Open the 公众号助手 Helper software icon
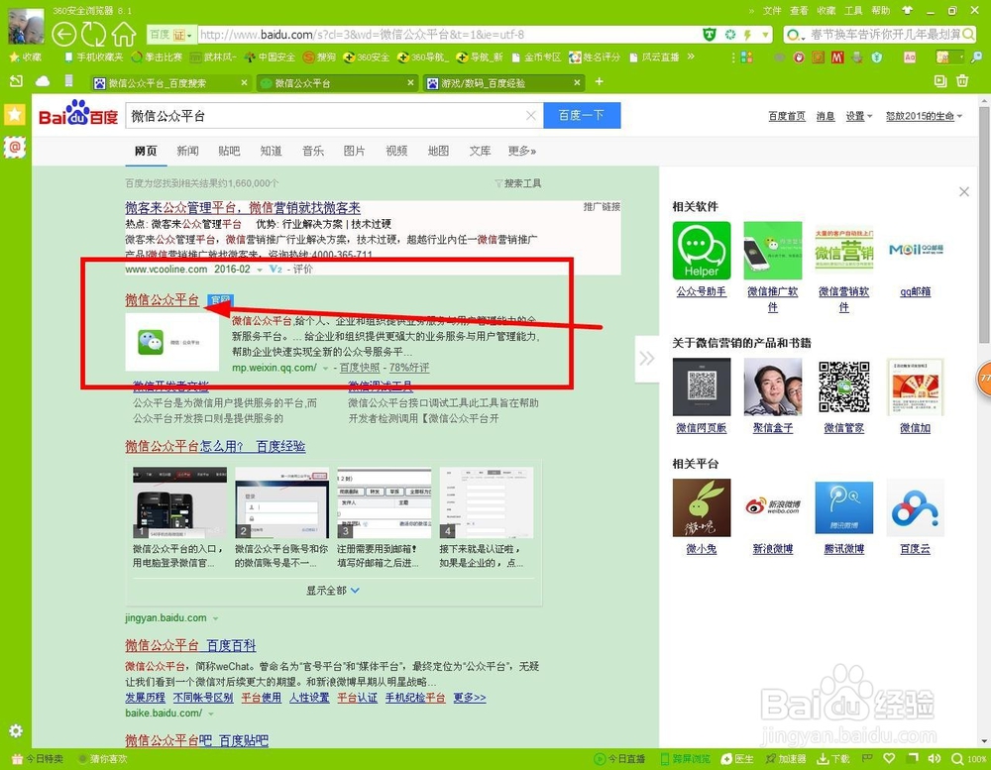This screenshot has height=770, width=991. (702, 251)
